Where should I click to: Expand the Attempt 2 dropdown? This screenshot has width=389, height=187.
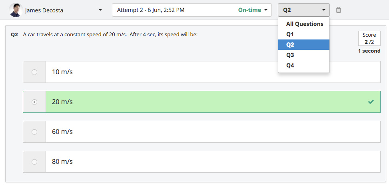[192, 10]
